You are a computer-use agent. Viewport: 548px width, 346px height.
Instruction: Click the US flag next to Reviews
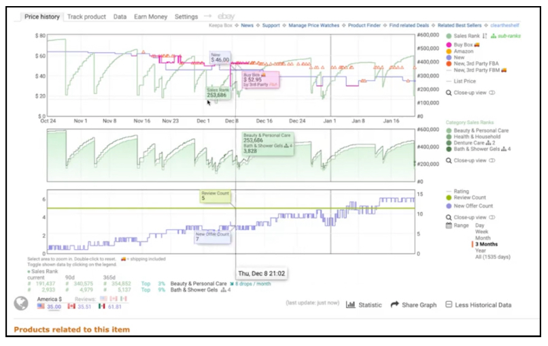(x=103, y=299)
